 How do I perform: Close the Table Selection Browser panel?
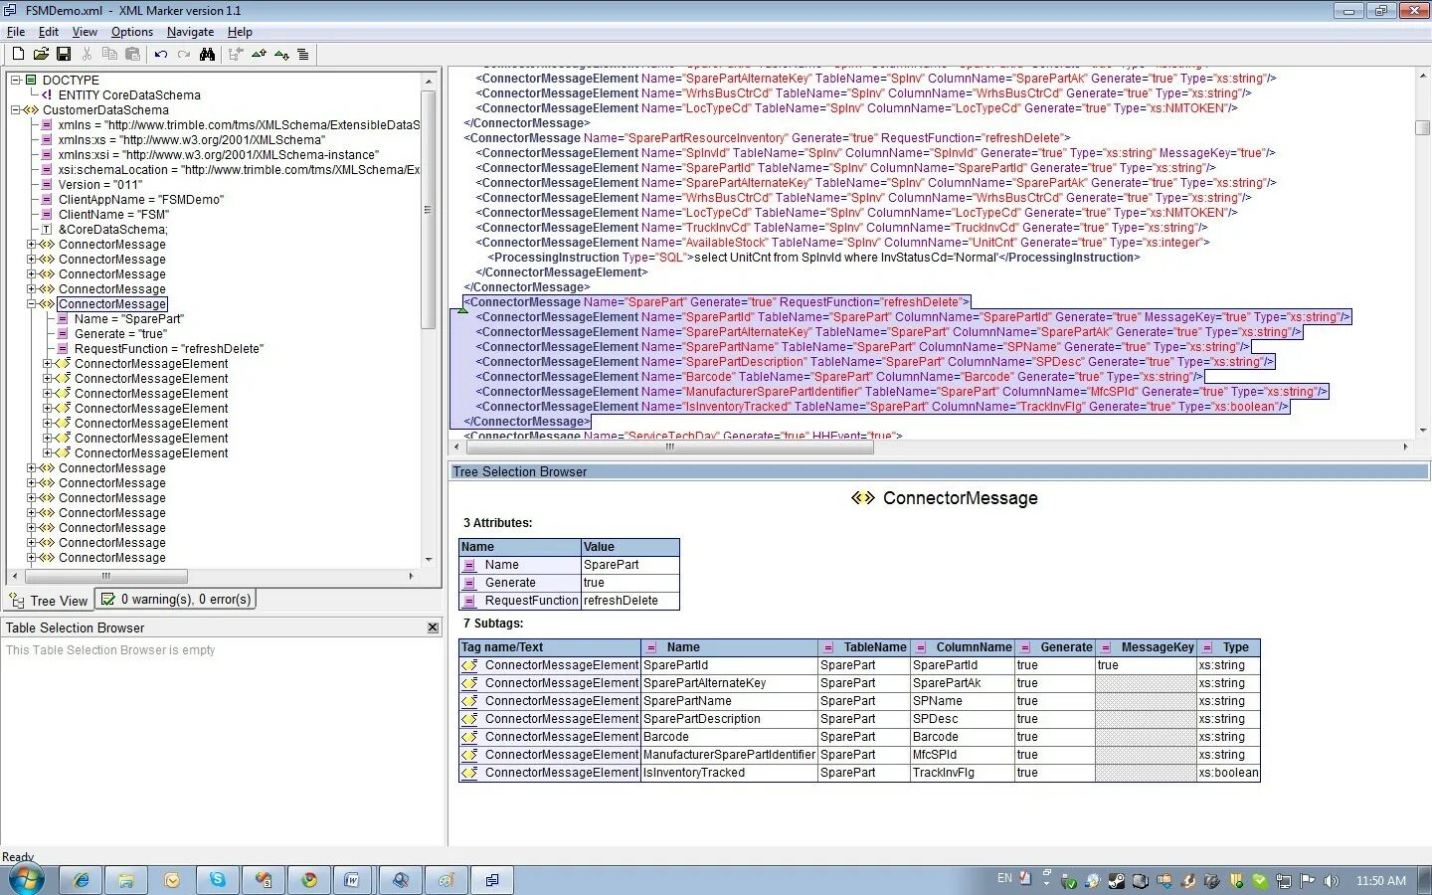click(433, 627)
